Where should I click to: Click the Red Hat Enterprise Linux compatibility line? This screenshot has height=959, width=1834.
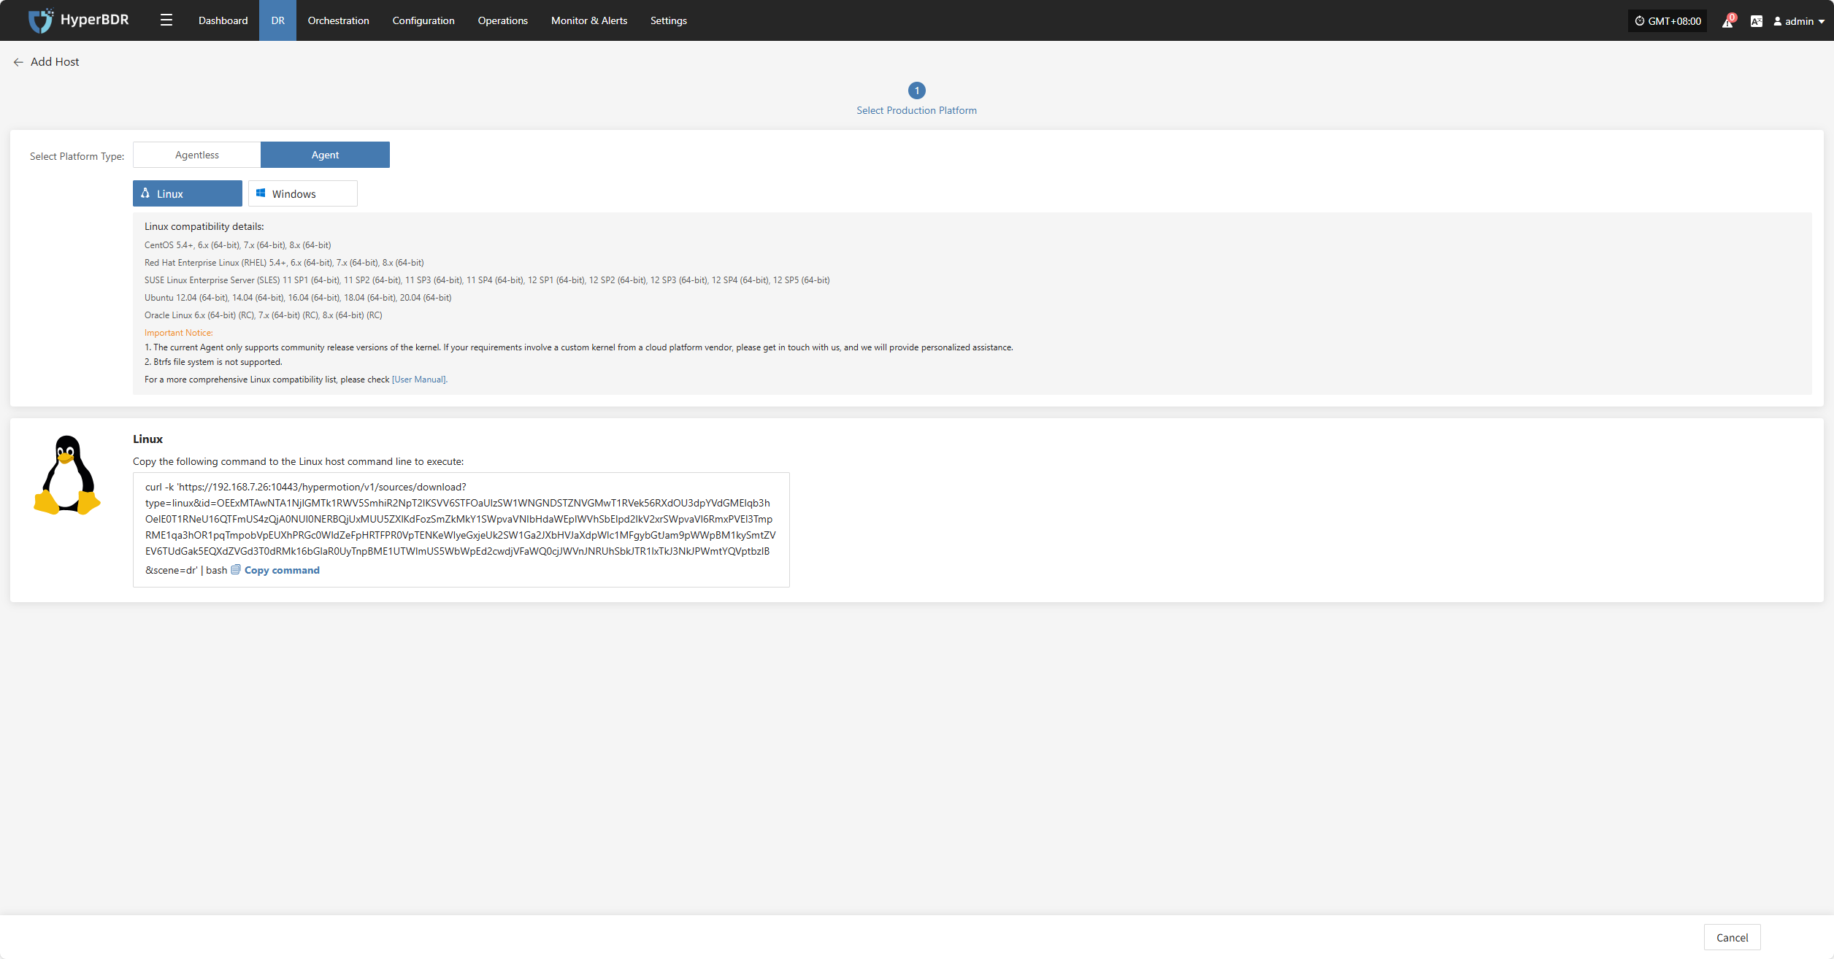(x=284, y=263)
